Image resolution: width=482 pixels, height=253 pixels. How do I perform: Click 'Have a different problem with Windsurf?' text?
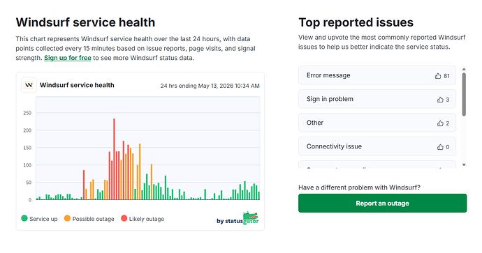359,187
